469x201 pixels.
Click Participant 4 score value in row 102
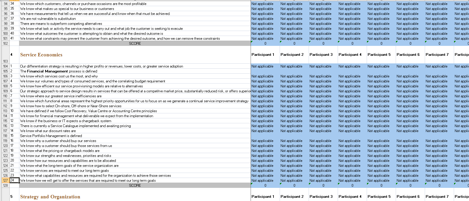pos(352,44)
